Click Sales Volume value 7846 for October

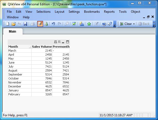pos(42,78)
